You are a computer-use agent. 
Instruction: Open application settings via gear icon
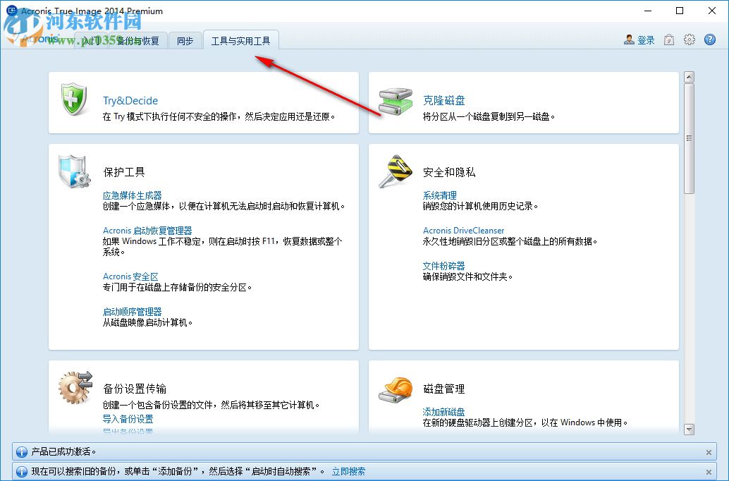tap(689, 39)
